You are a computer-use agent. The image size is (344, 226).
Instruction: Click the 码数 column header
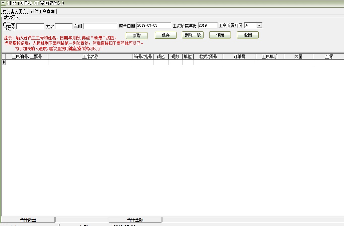tap(175, 56)
